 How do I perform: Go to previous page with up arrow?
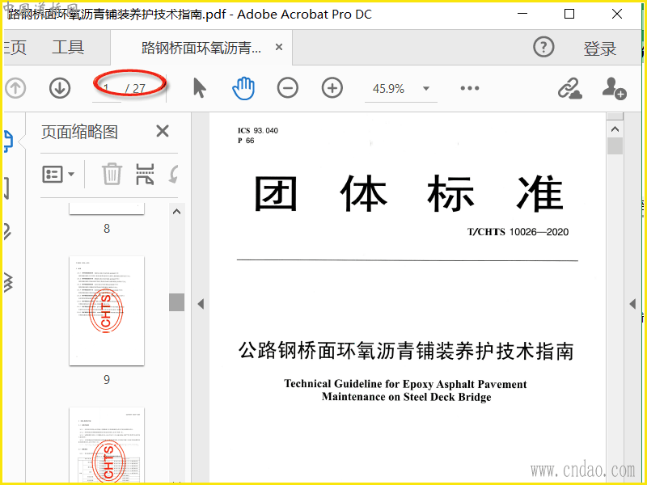pos(15,88)
